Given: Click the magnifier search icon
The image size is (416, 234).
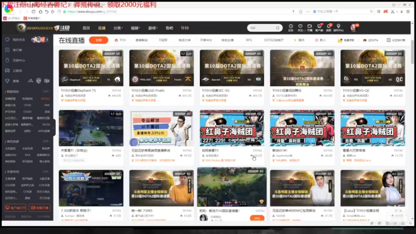Looking at the screenshot, I should click(x=278, y=28).
